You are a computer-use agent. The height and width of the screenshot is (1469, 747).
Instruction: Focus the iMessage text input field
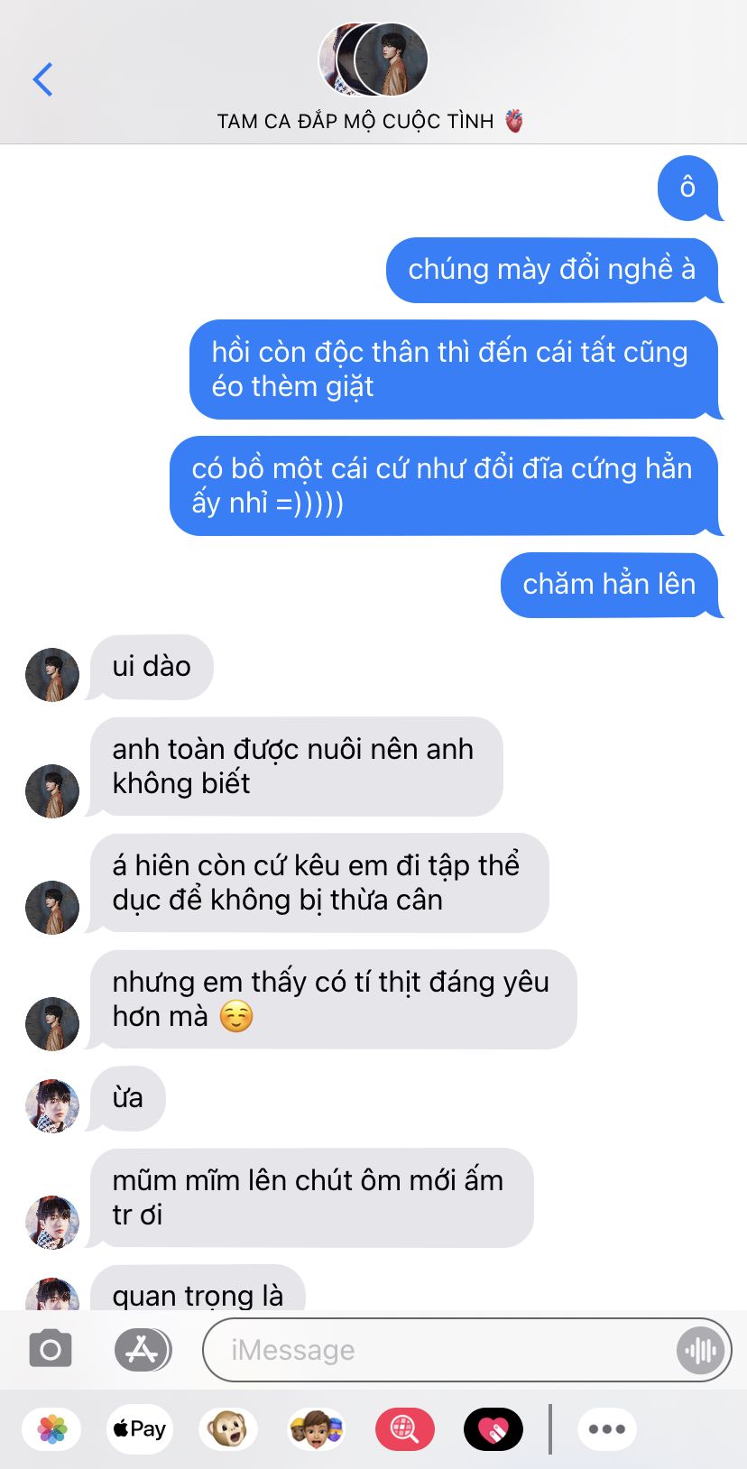coord(442,1350)
